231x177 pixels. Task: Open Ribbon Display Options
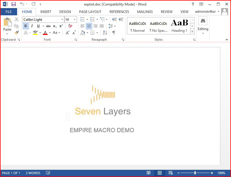[x=201, y=4]
